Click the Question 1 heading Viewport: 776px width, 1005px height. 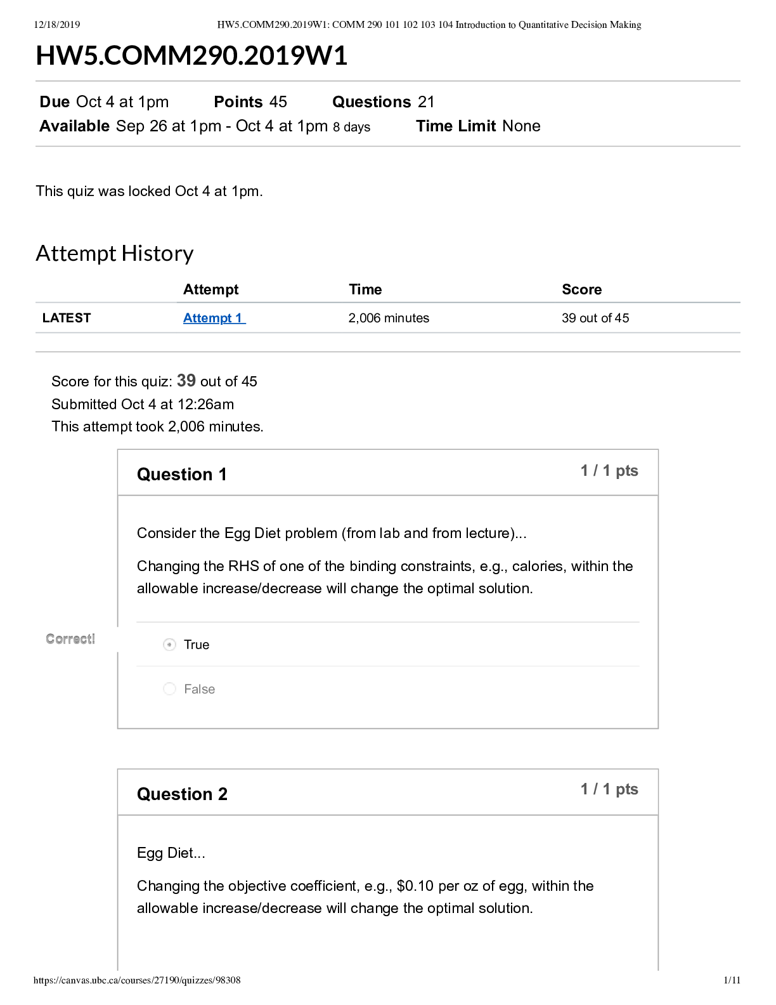click(182, 475)
